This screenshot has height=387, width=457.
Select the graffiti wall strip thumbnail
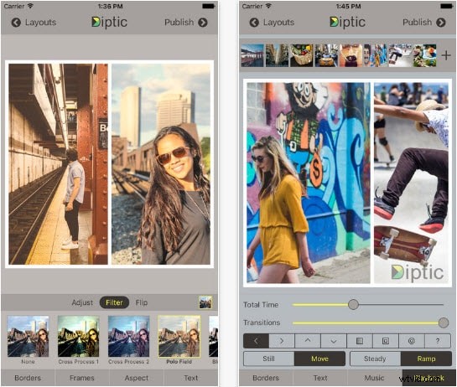point(376,55)
